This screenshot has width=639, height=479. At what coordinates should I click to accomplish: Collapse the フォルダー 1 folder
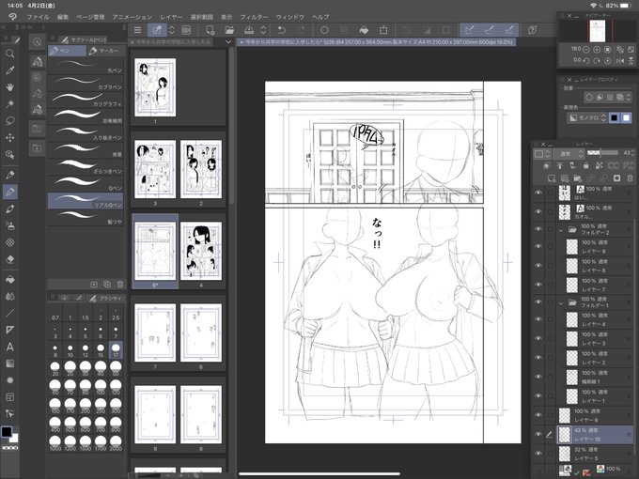[561, 303]
